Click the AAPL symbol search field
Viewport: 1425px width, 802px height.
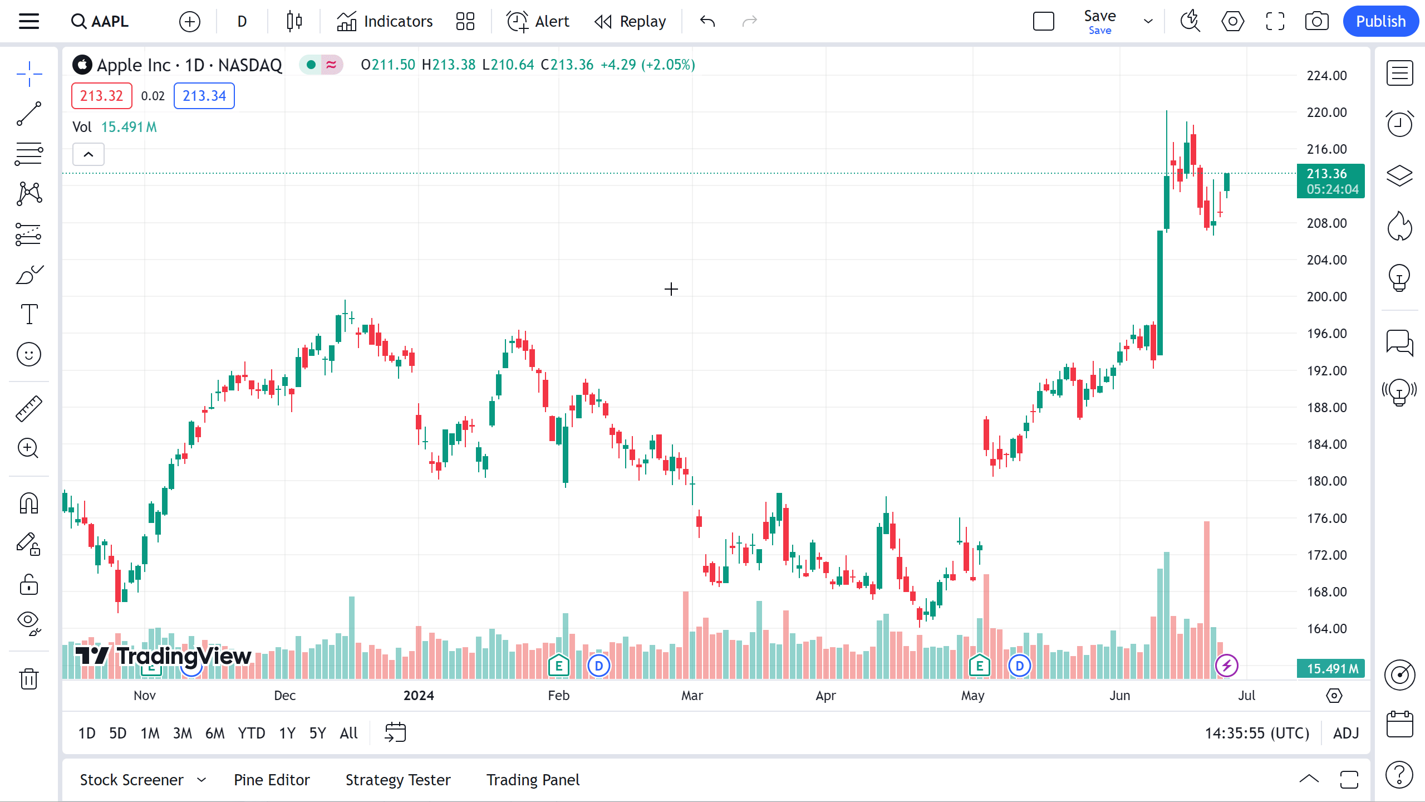tap(109, 21)
